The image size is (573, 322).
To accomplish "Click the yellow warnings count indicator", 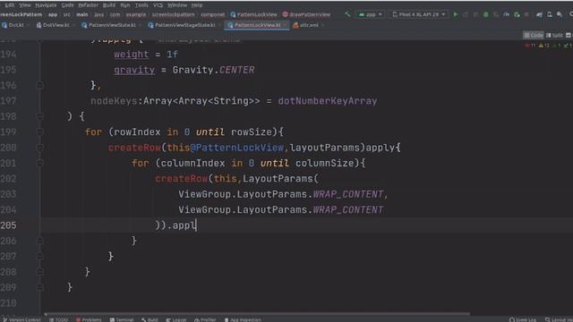I will (x=544, y=46).
